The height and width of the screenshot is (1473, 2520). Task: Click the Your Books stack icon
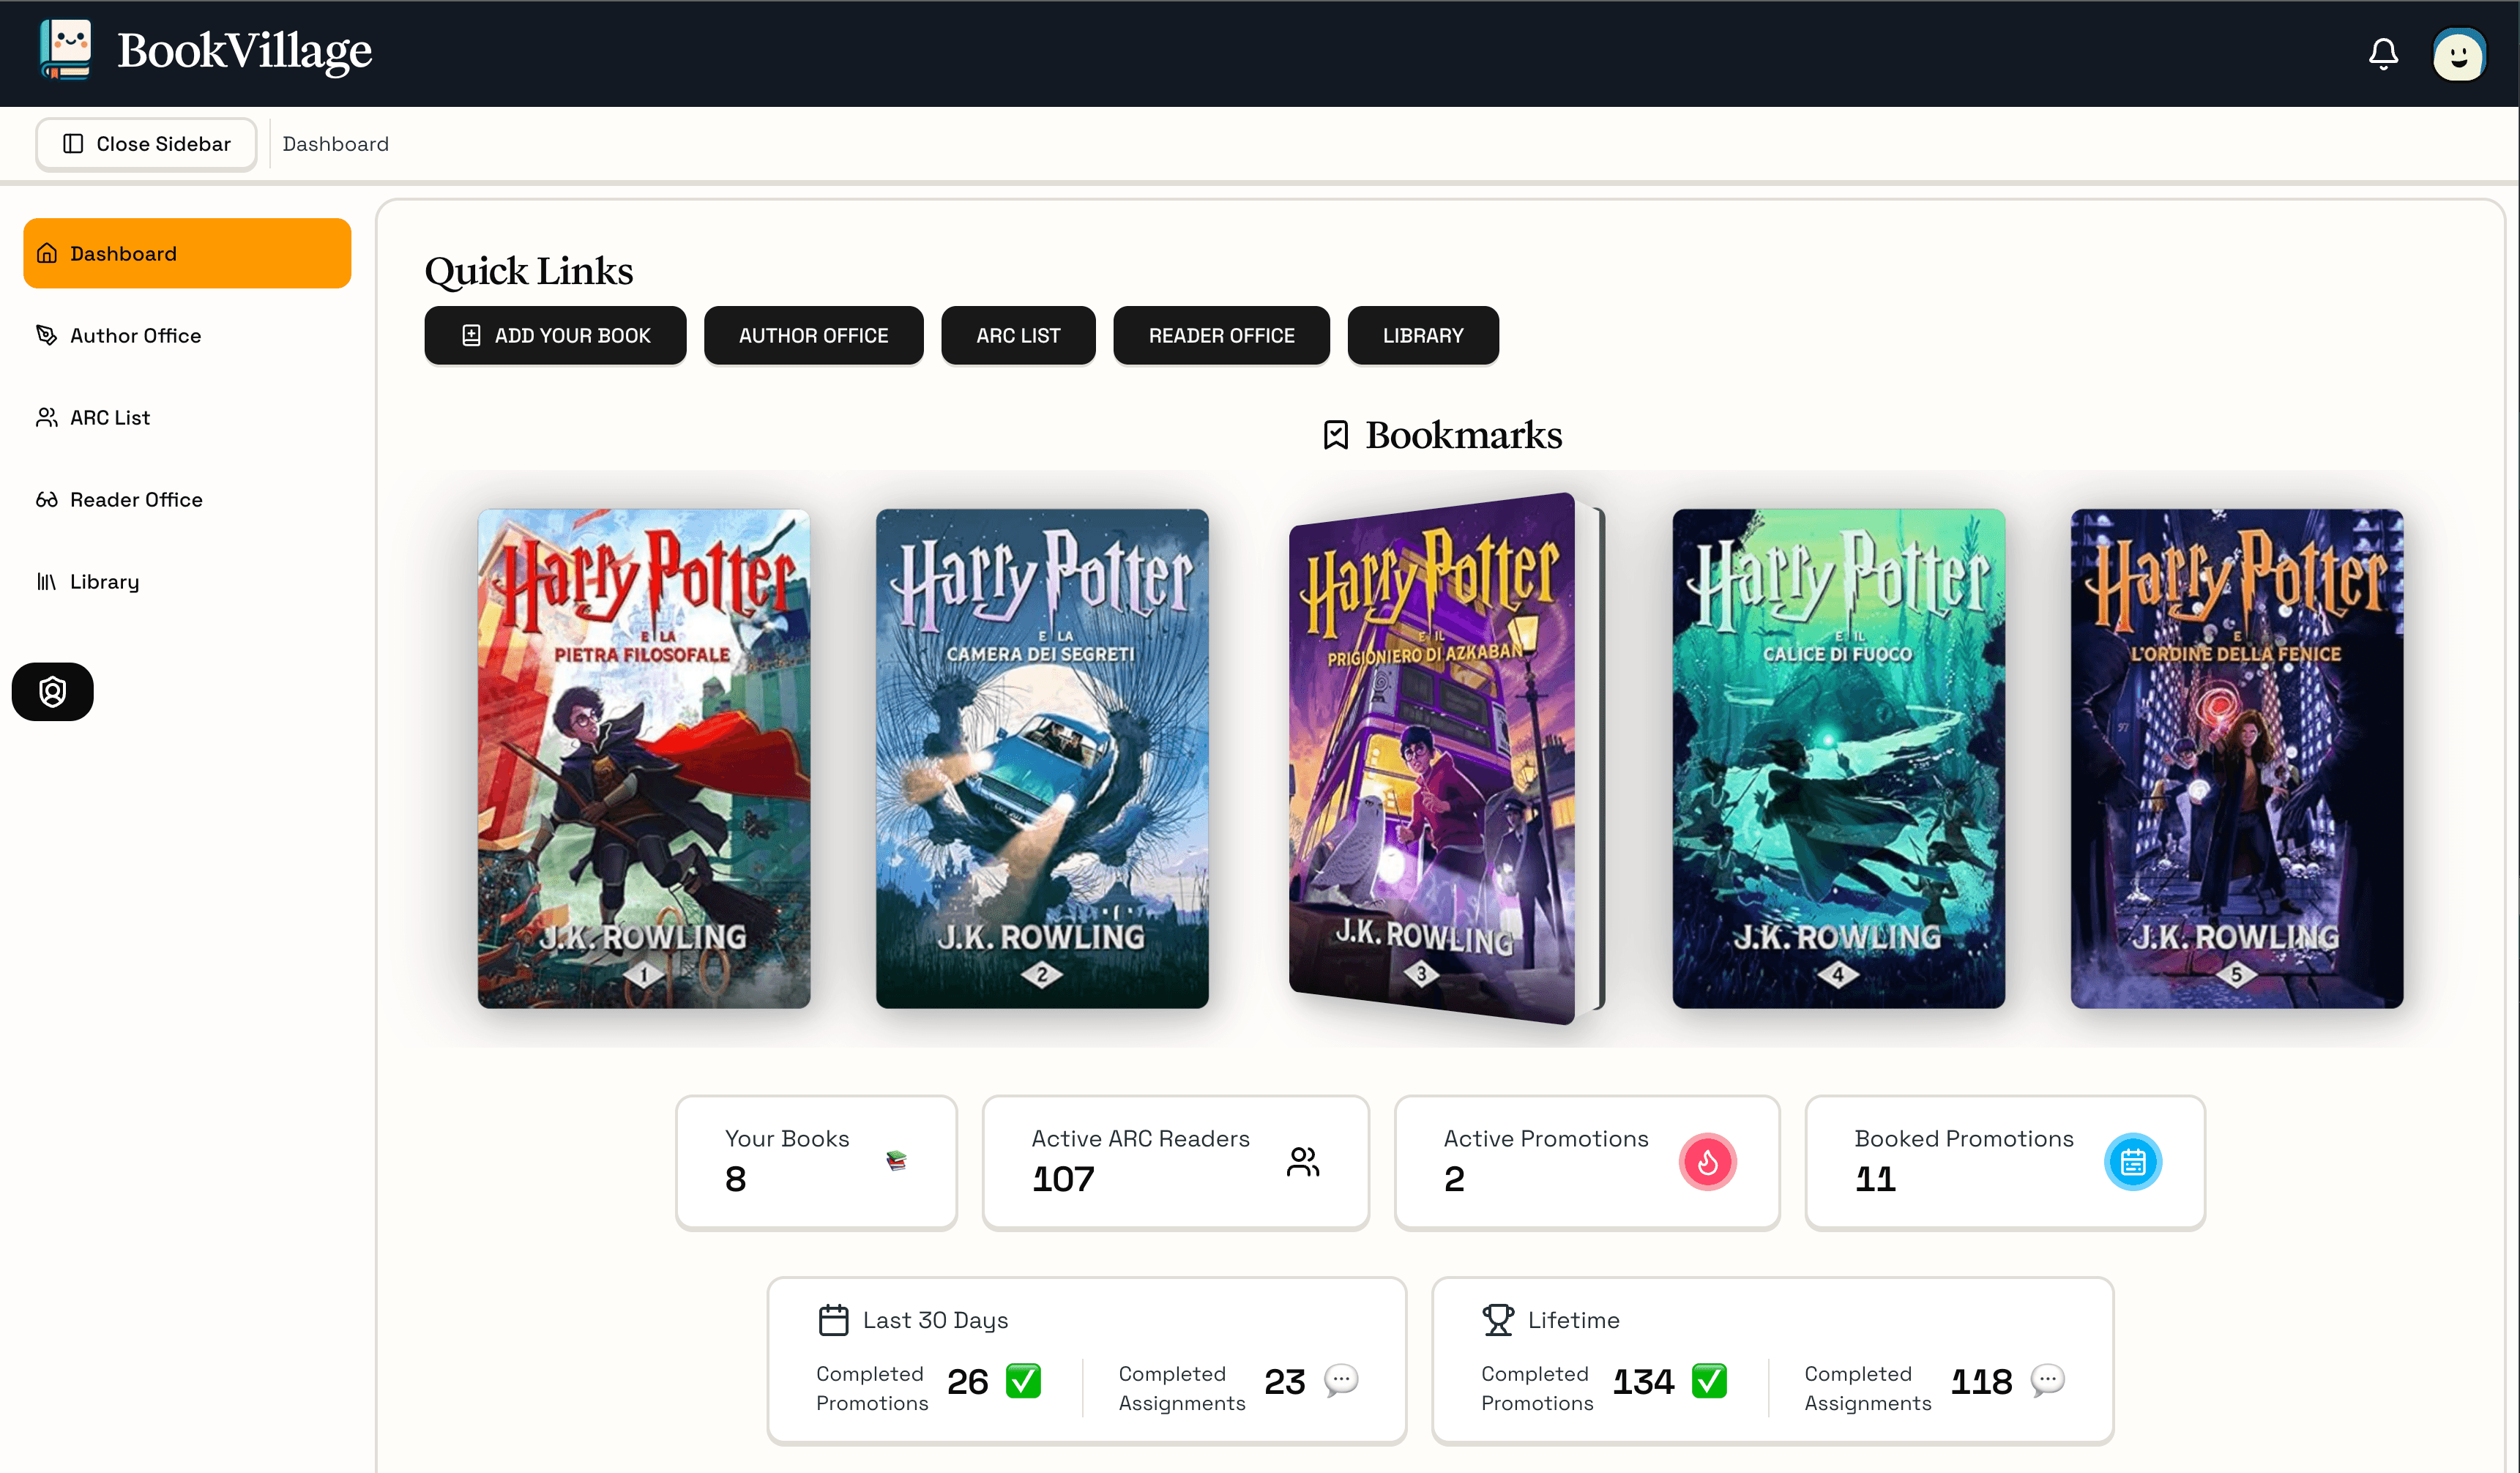pos(896,1161)
